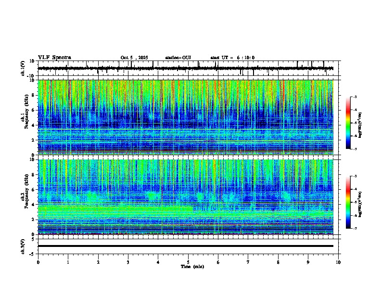Click the "1" minute tick label
381x294 pixels.
click(68, 262)
